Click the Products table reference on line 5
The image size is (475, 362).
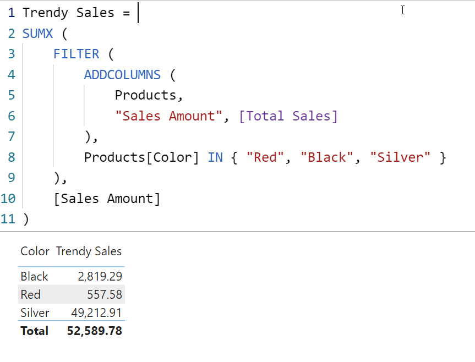[x=145, y=95]
